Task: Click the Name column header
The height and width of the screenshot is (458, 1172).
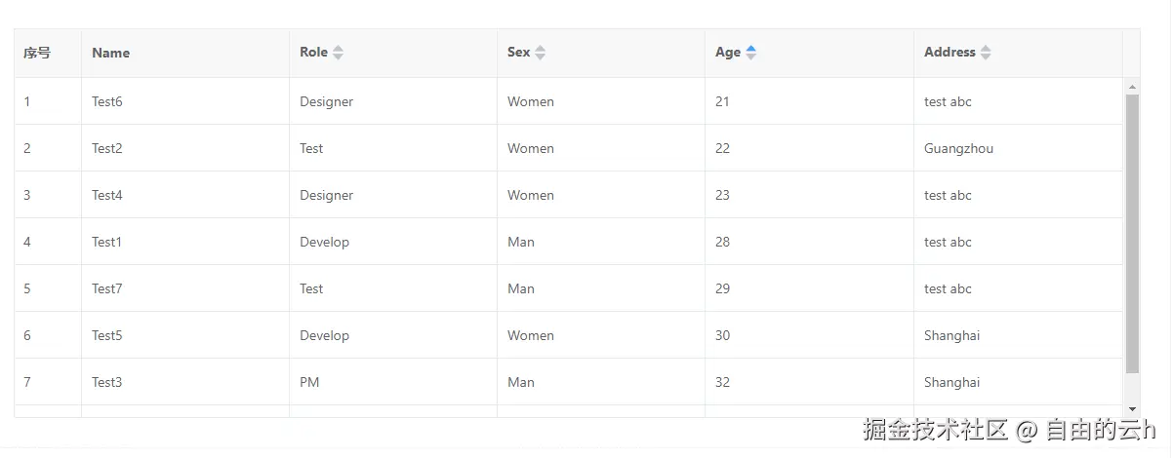Action: [111, 54]
